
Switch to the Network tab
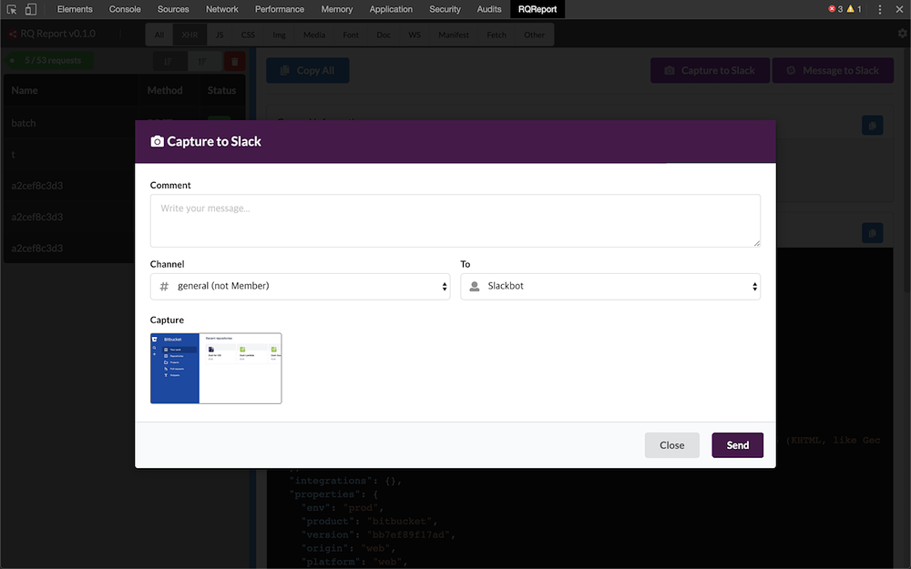tap(222, 9)
